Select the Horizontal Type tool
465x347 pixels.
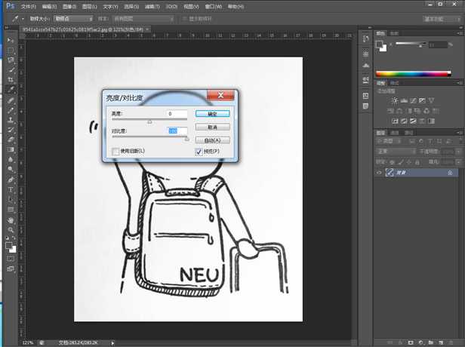[x=11, y=189]
